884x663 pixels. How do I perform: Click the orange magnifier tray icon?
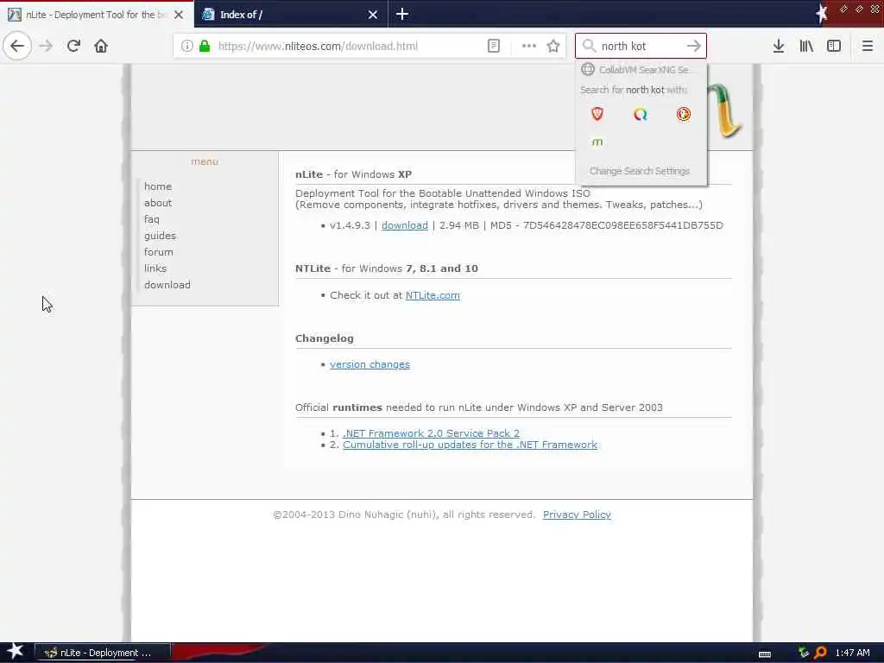pos(820,653)
